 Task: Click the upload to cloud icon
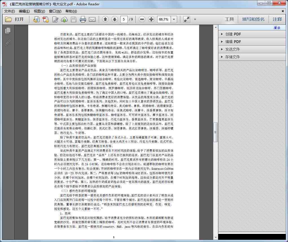[x=64, y=19]
